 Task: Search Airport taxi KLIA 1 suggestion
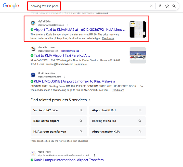pyautogui.click(x=117, y=110)
